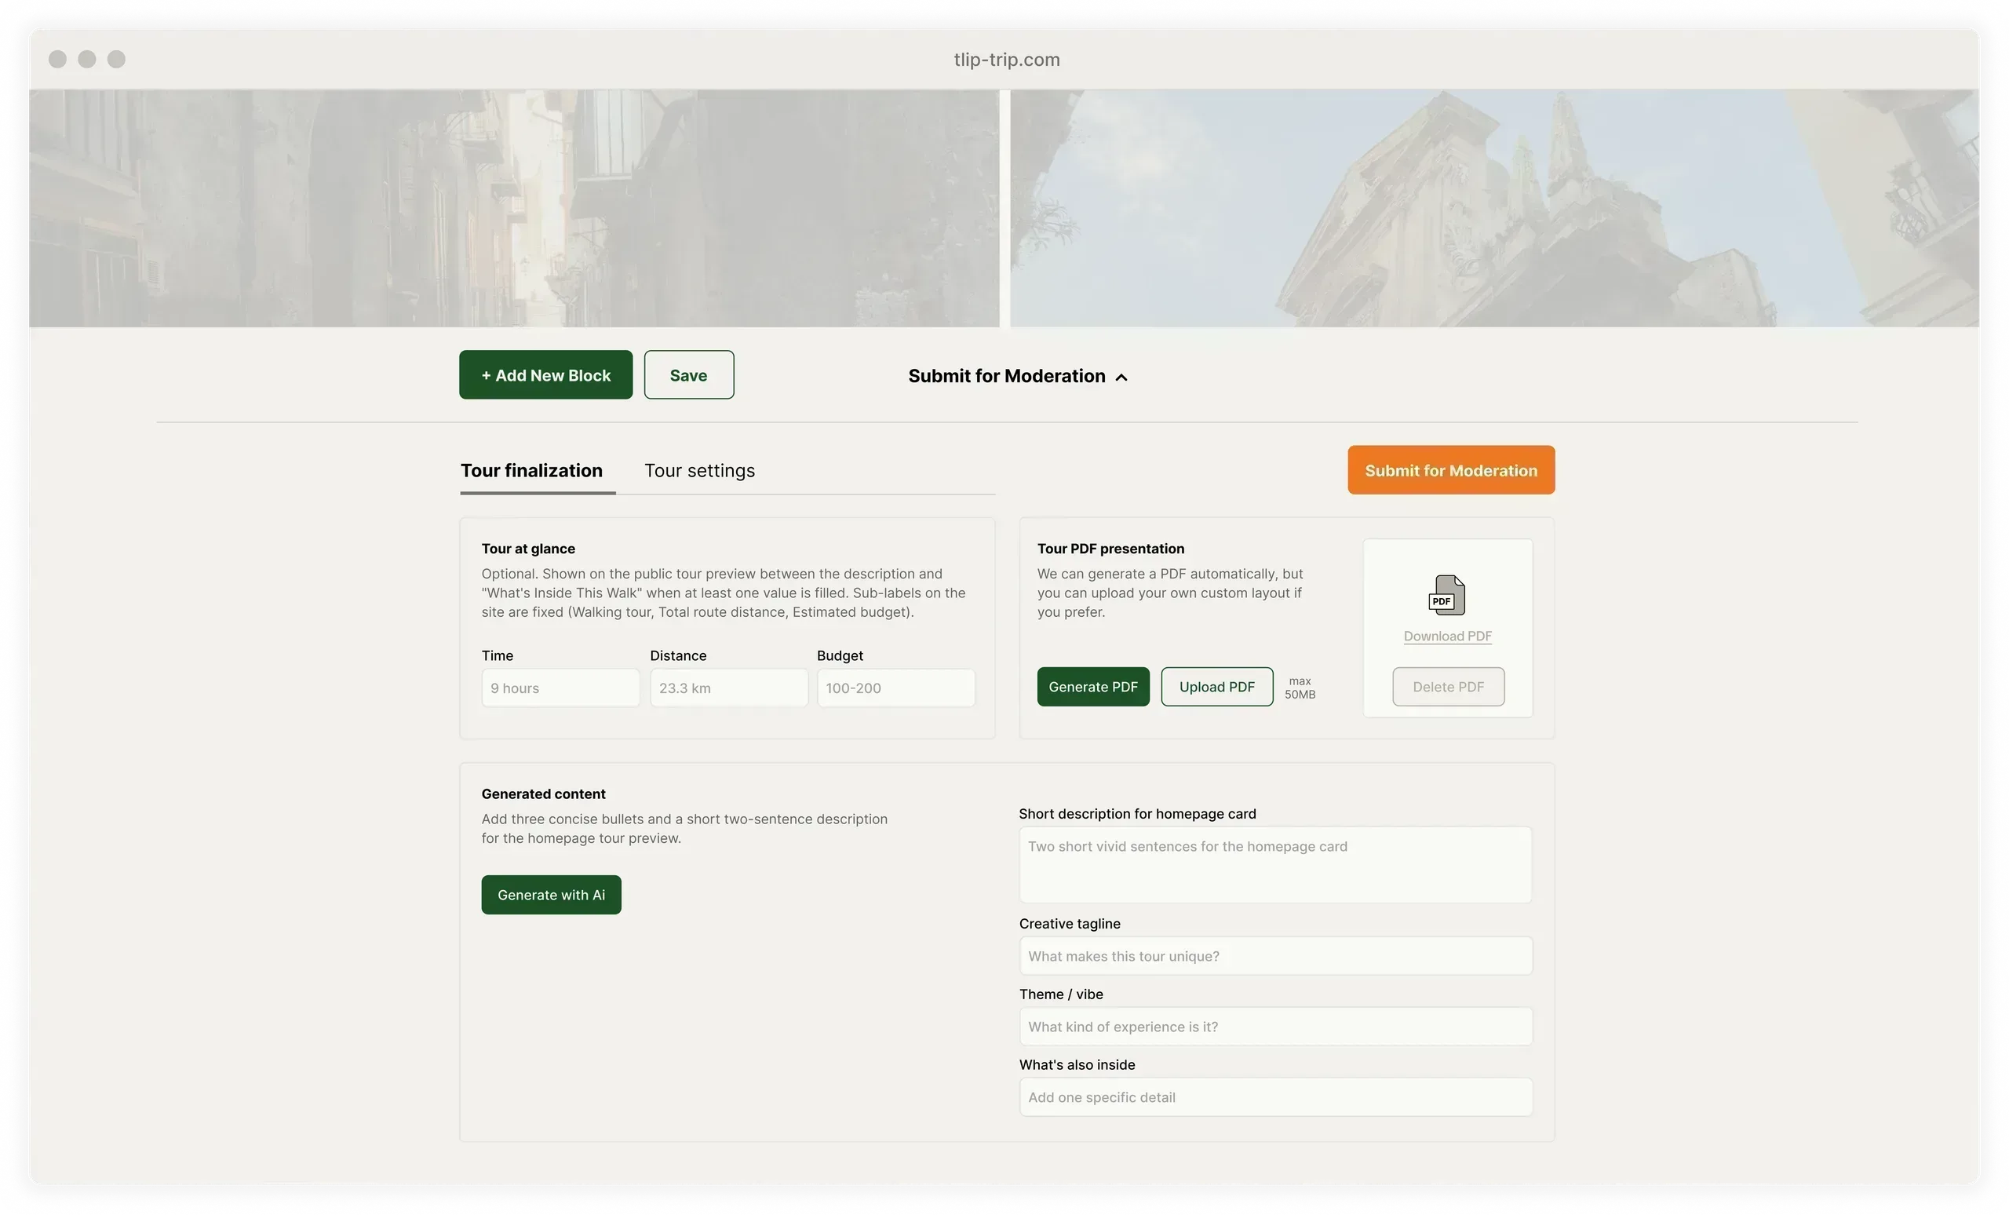
Task: Save the tour with Save button
Action: click(x=688, y=374)
